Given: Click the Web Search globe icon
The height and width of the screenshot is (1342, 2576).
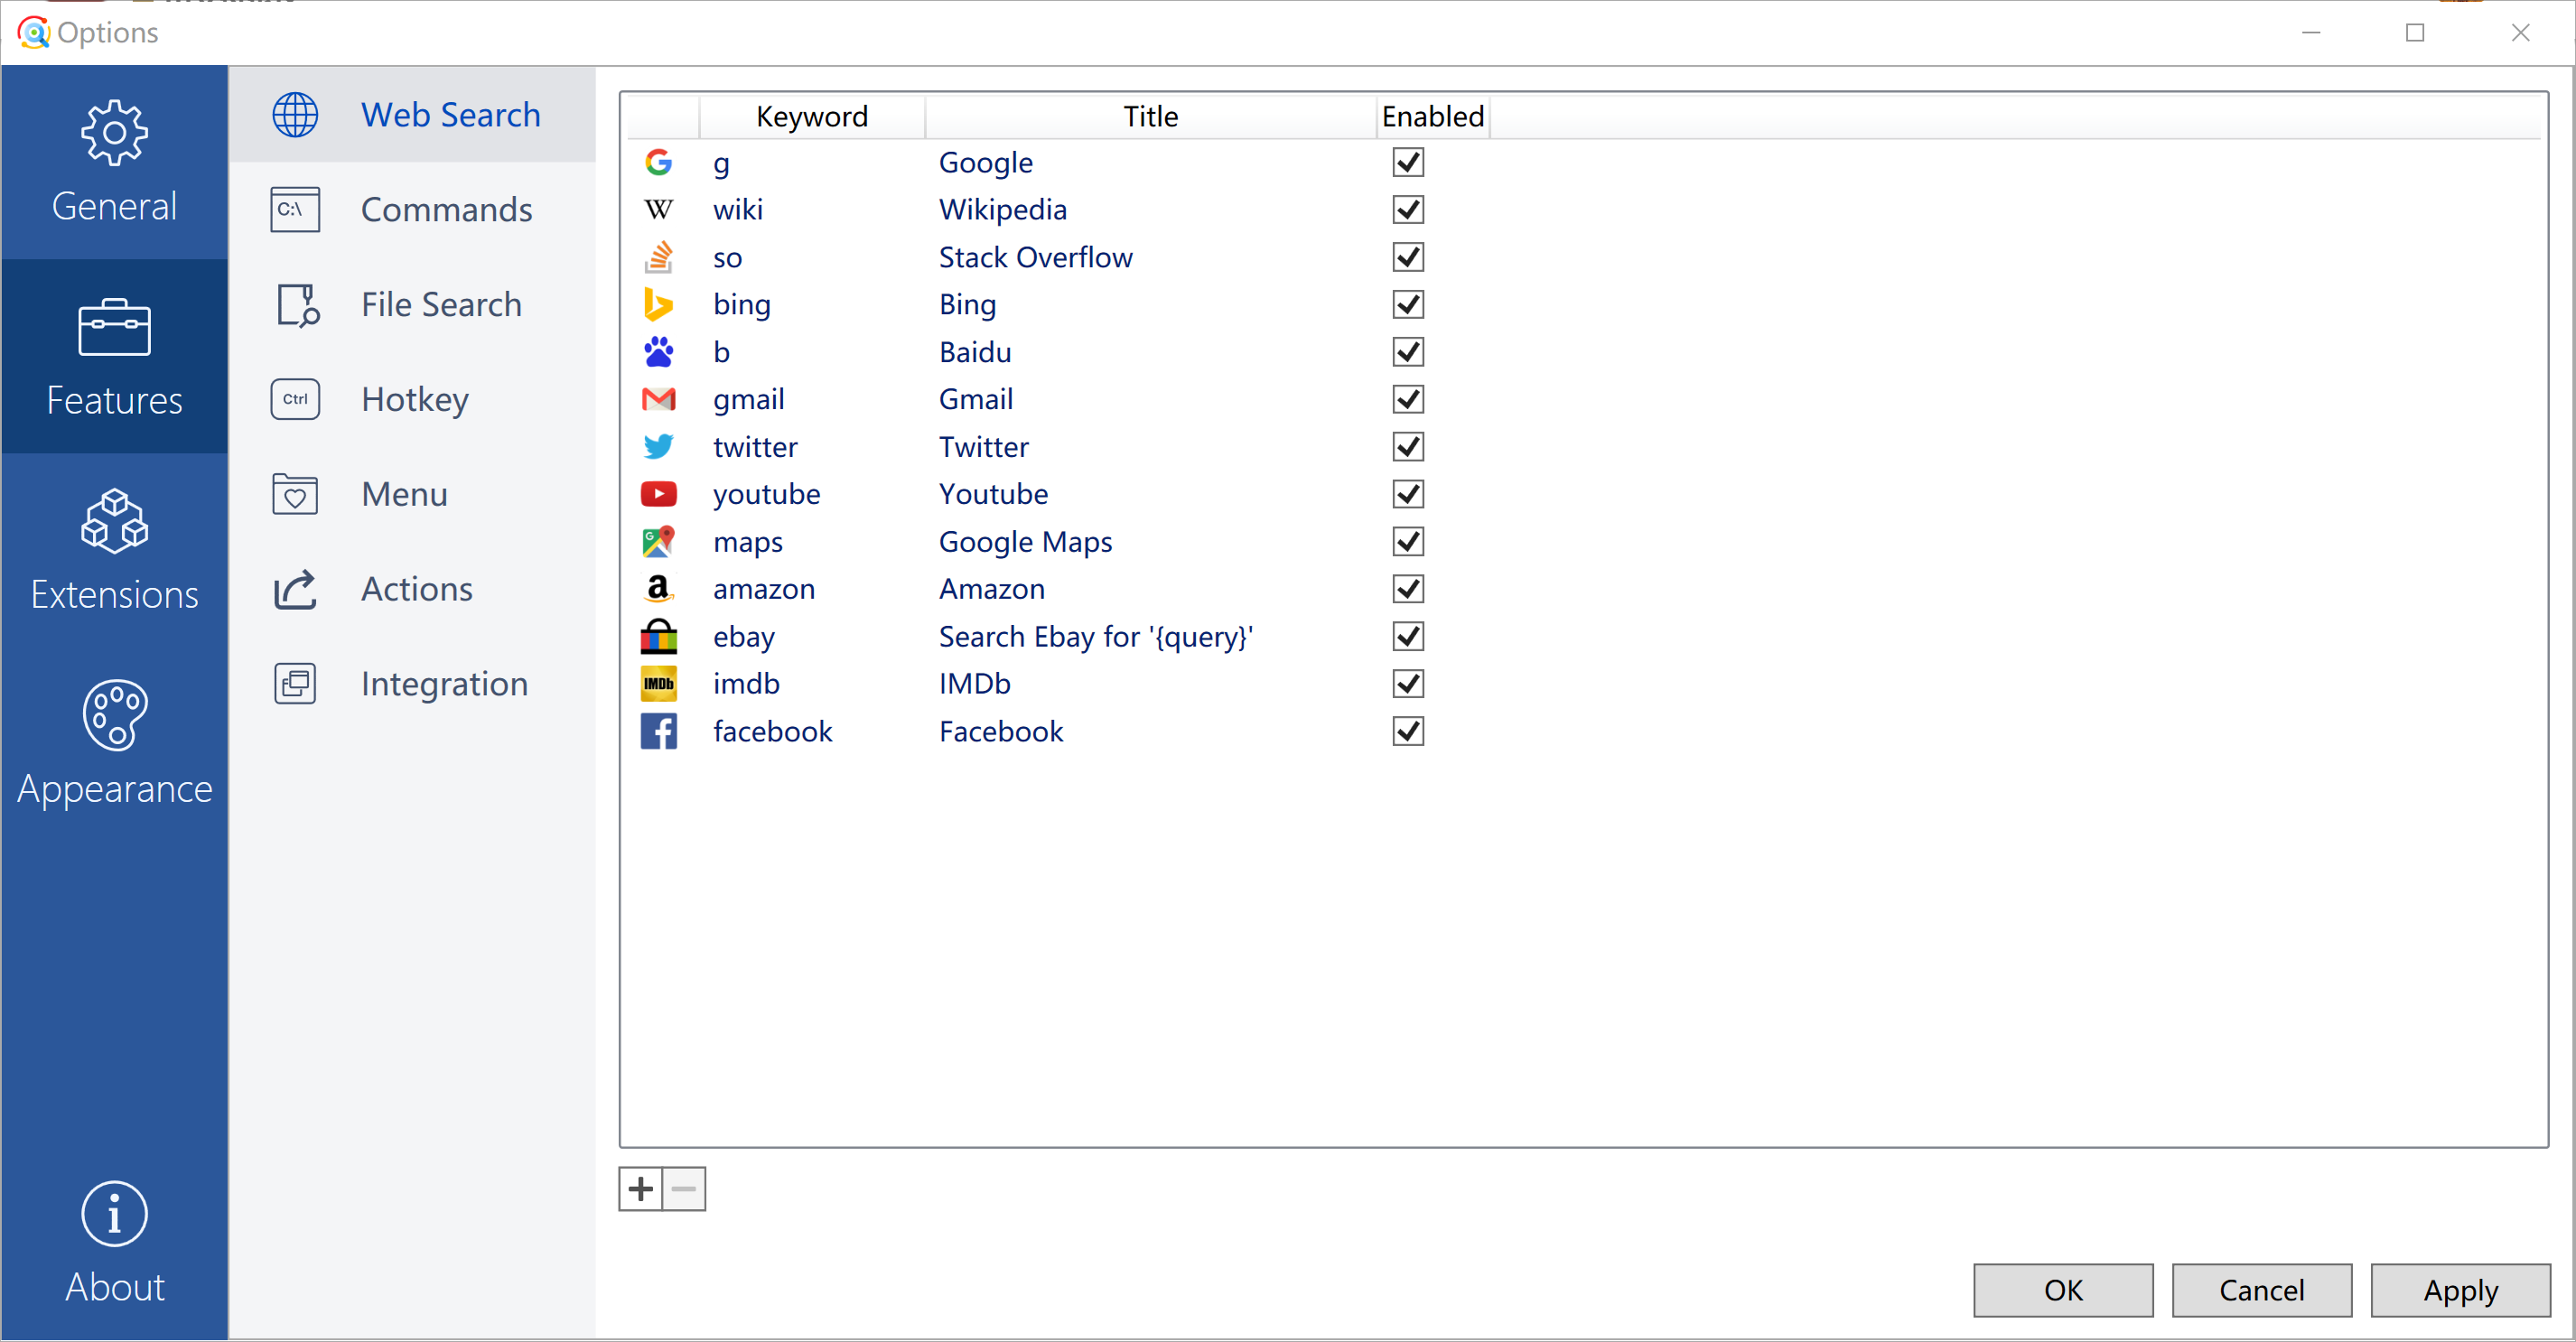Looking at the screenshot, I should coord(295,115).
